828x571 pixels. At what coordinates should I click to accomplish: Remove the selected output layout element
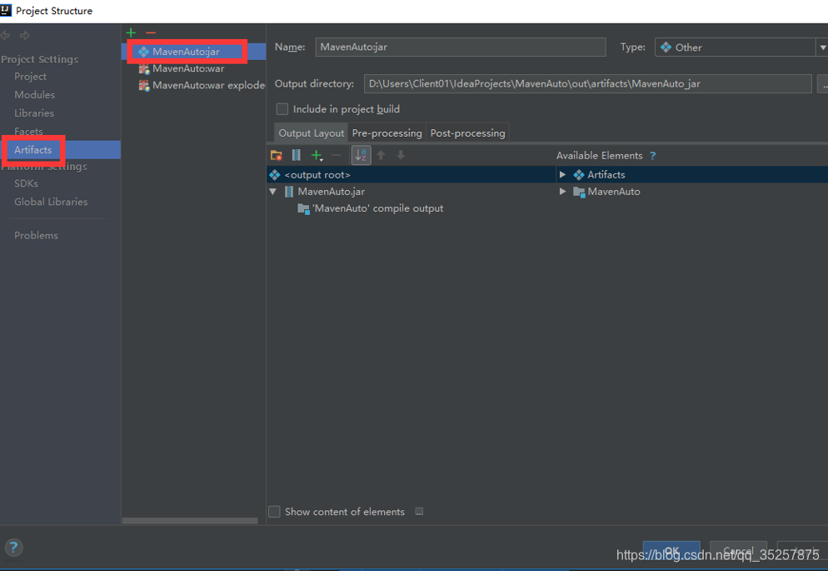tap(336, 155)
